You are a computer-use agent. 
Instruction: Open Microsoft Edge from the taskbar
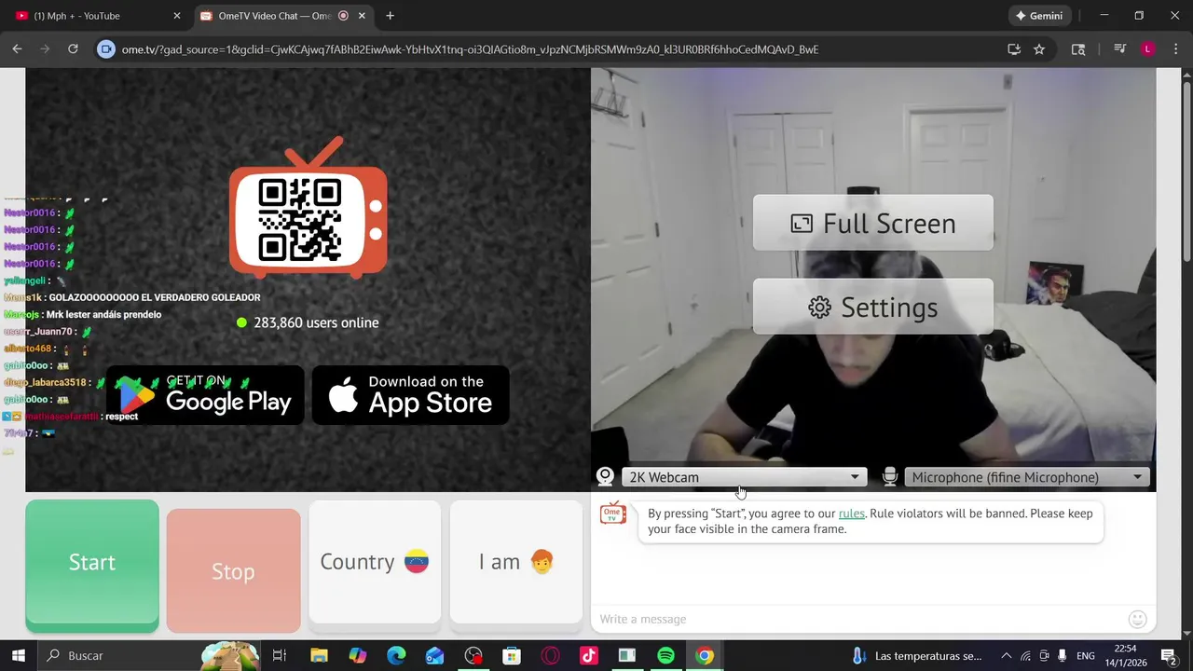pos(396,655)
